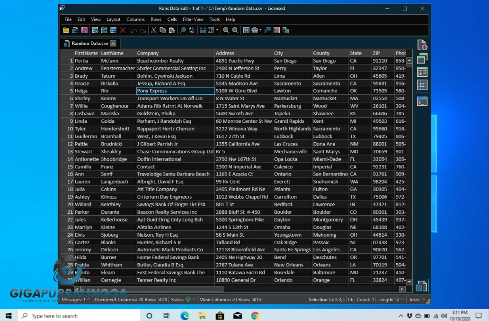The height and width of the screenshot is (321, 489).
Task: Click the Address column header
Action: click(x=244, y=53)
